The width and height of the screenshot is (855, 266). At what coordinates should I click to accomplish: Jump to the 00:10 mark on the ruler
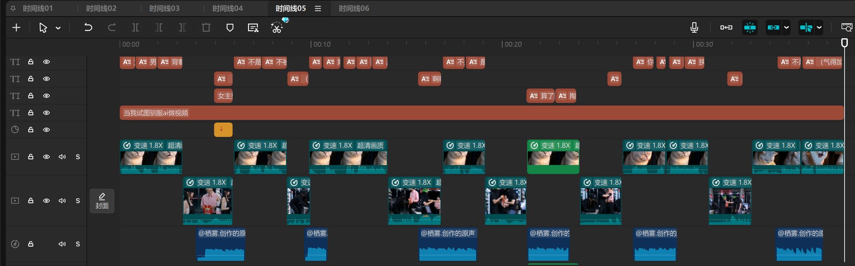click(x=322, y=44)
